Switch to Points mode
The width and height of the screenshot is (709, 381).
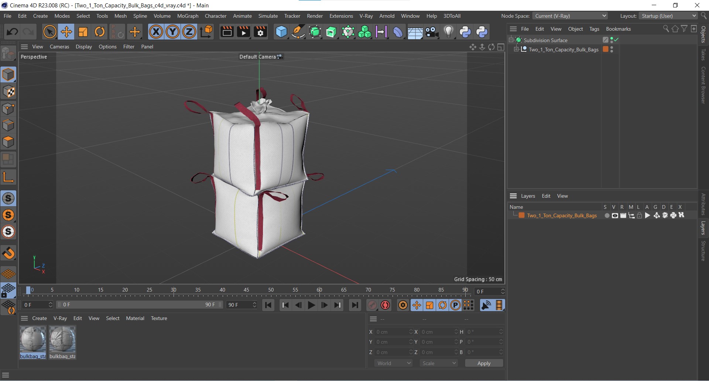point(8,109)
